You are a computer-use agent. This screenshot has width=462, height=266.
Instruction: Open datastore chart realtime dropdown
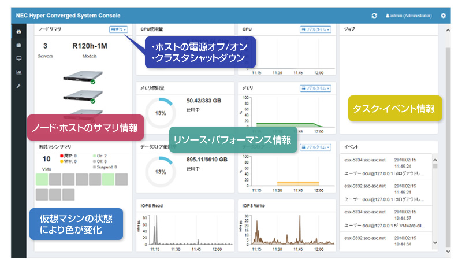(315, 147)
